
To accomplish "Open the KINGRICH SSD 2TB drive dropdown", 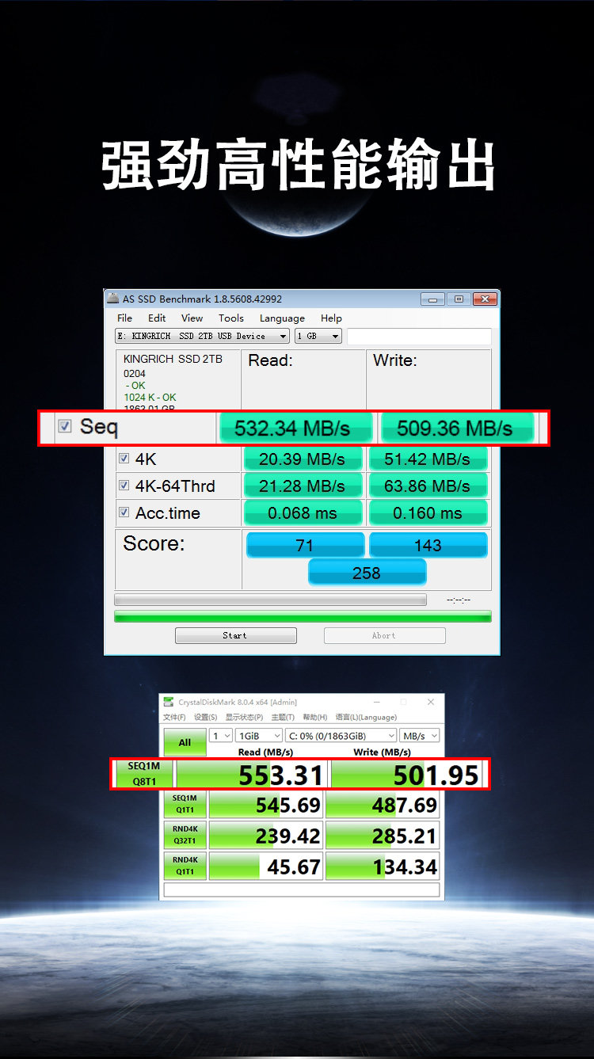I will [x=202, y=336].
